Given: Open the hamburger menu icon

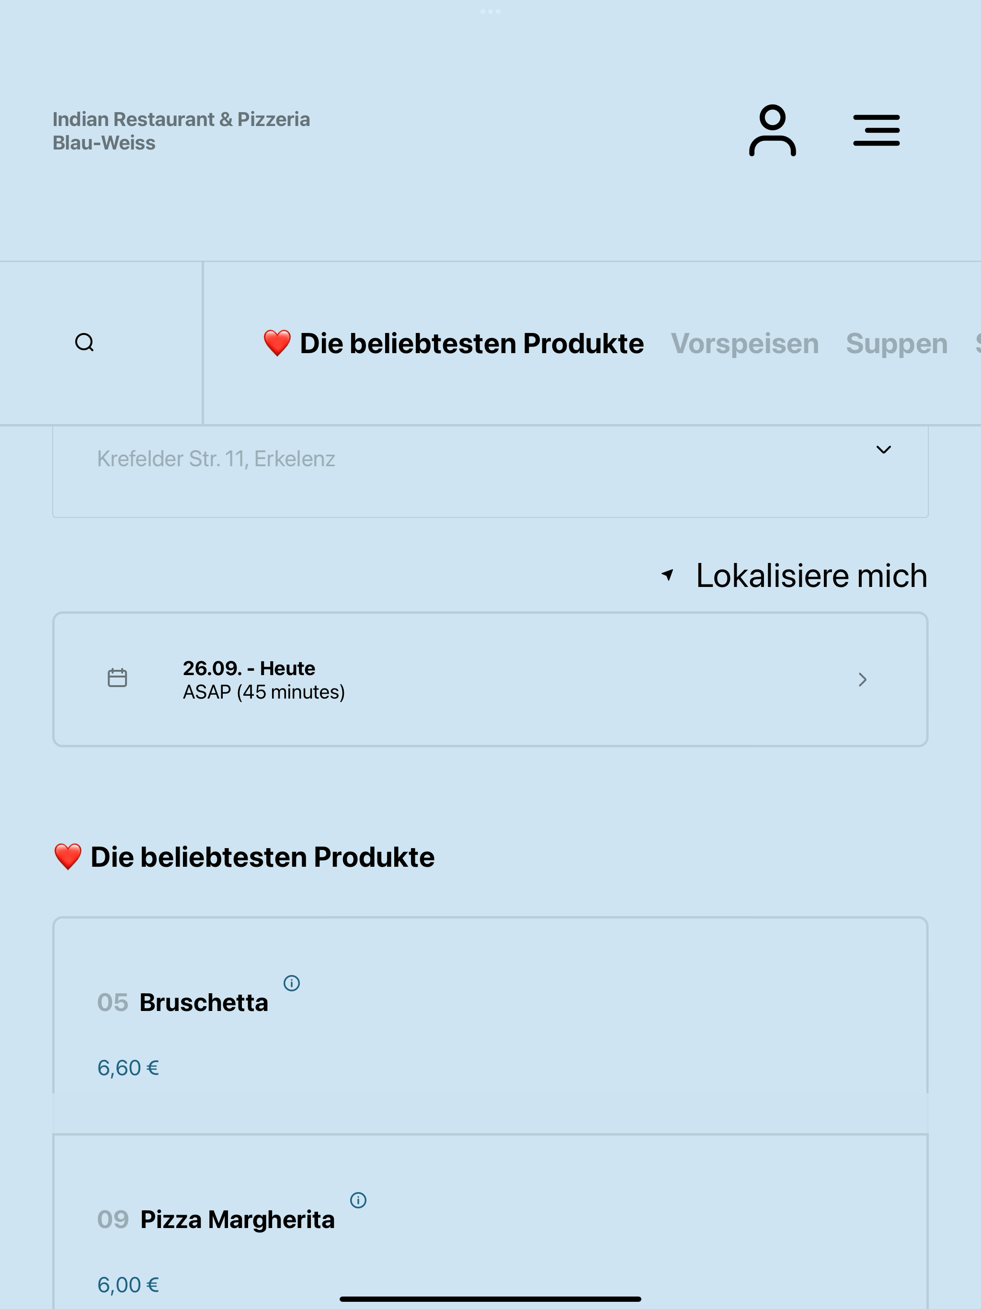Looking at the screenshot, I should point(876,130).
